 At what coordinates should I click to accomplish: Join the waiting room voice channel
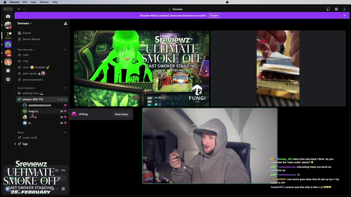click(x=42, y=93)
